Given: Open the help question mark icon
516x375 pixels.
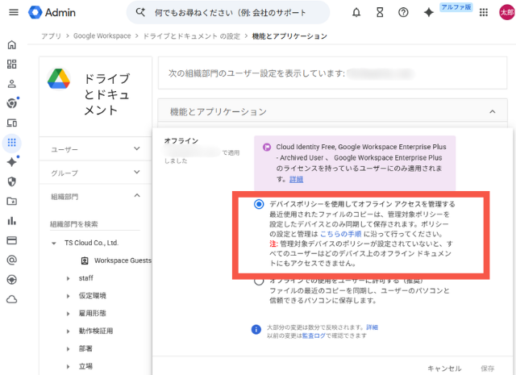Looking at the screenshot, I should [403, 13].
